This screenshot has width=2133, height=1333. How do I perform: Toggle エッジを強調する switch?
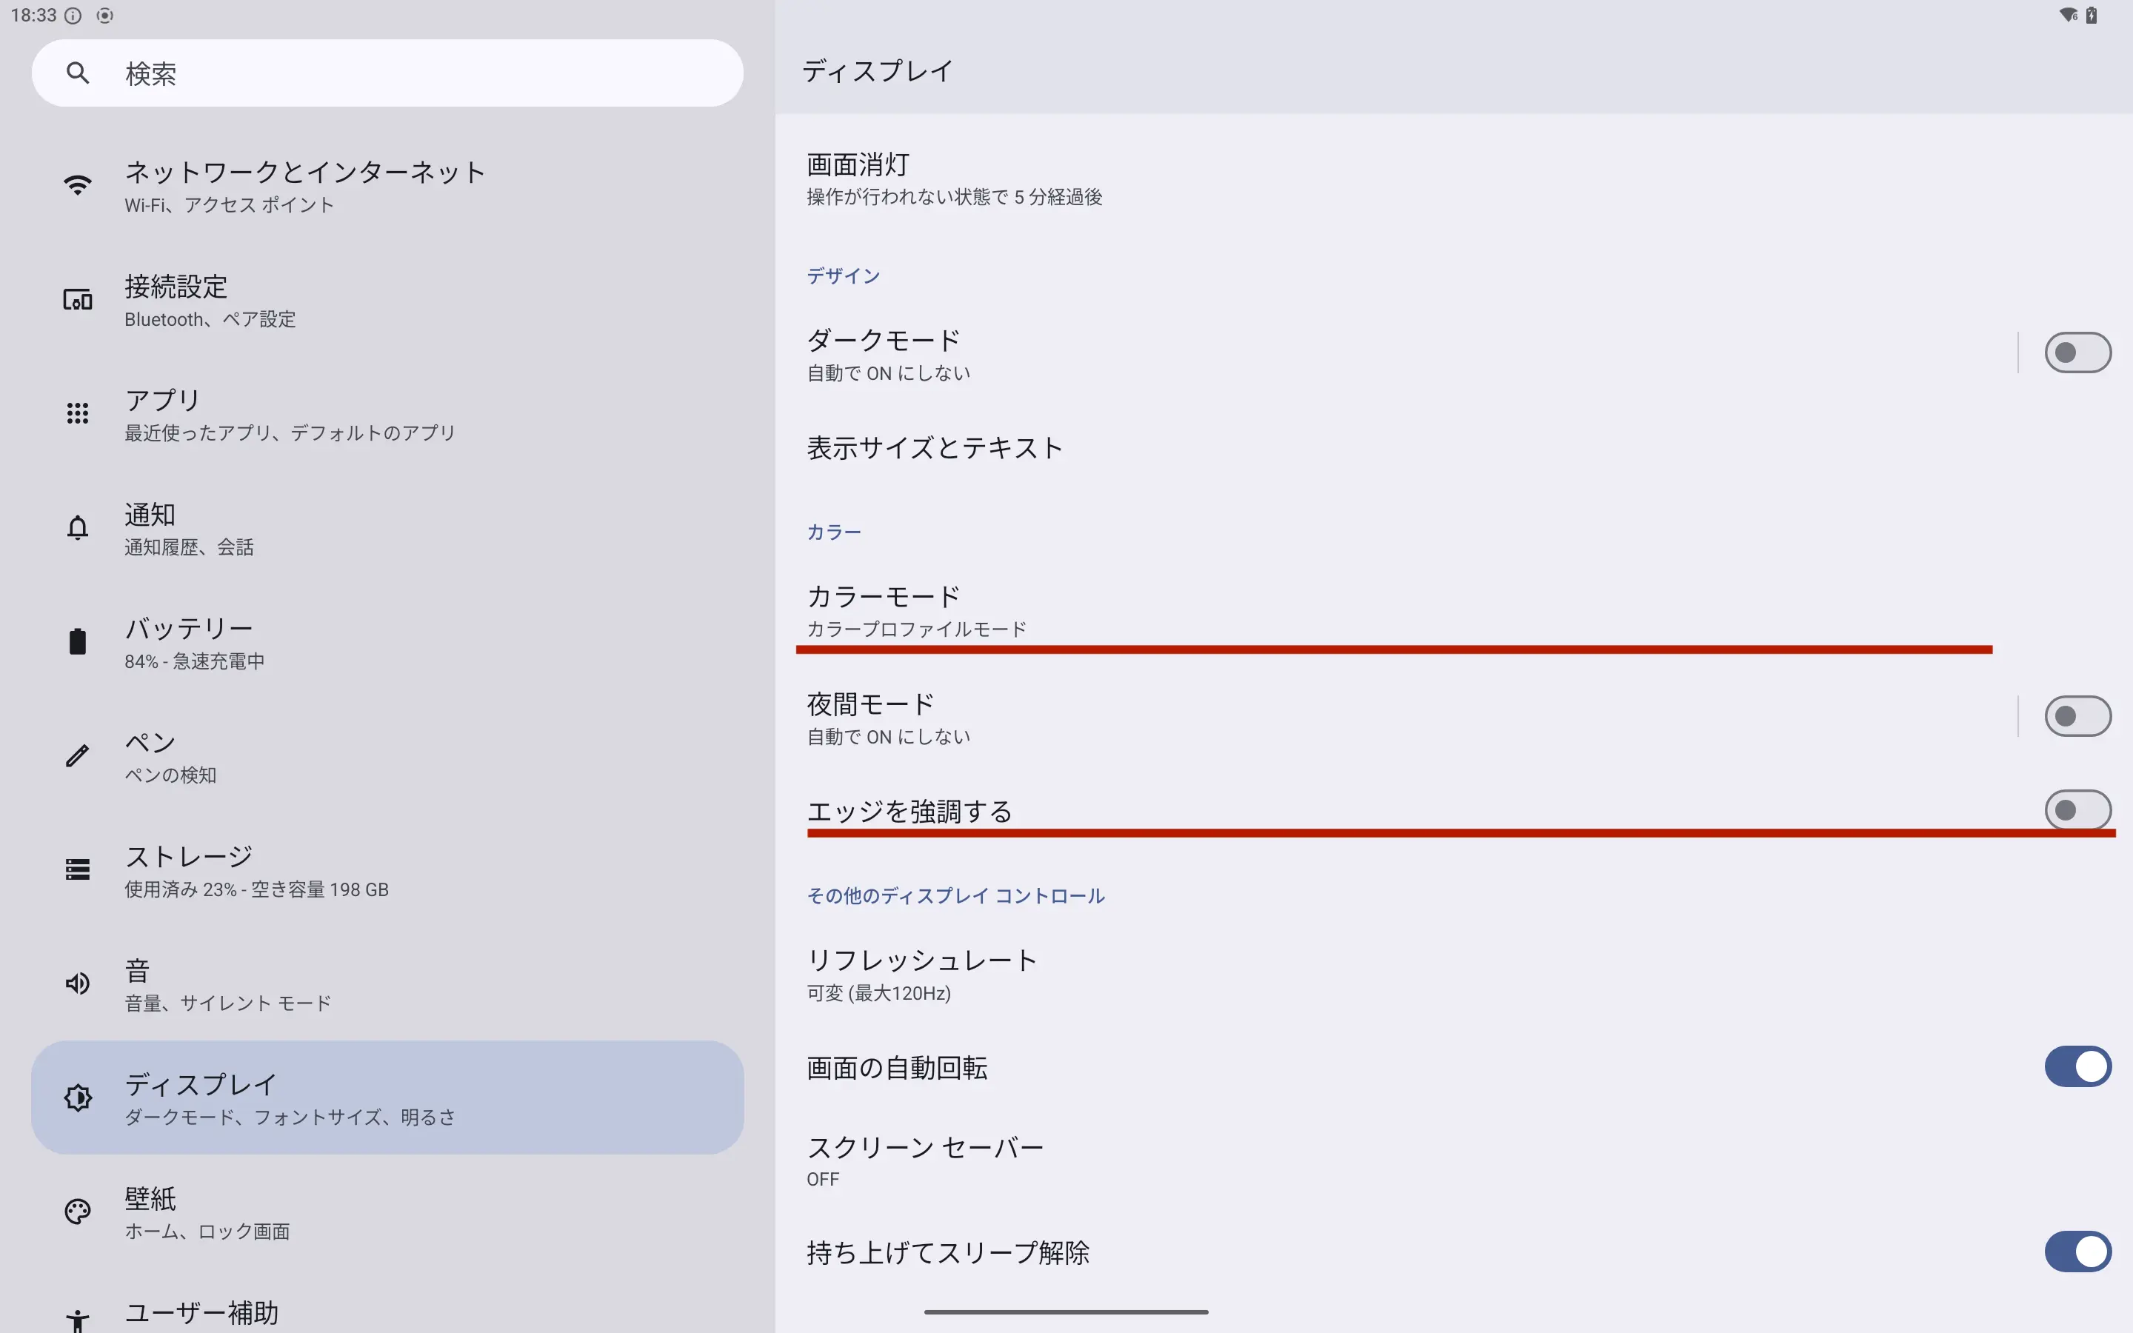pos(2077,810)
